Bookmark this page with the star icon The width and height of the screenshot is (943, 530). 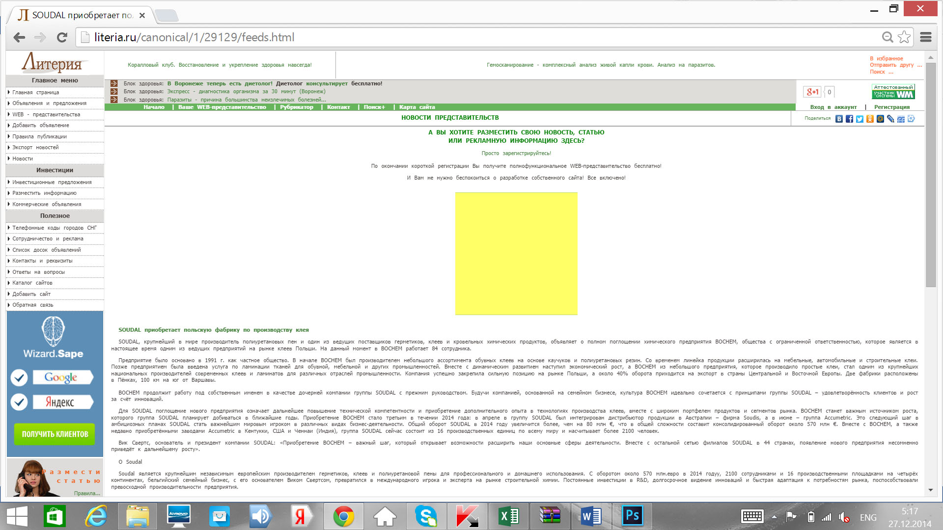[904, 37]
